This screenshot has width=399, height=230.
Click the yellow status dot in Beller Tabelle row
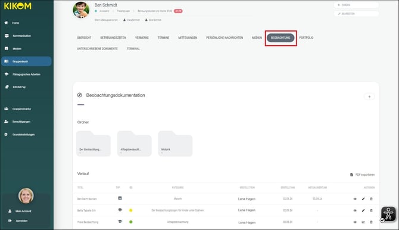[x=131, y=210]
